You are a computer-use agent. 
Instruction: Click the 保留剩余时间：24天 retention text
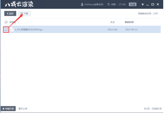[148, 13]
